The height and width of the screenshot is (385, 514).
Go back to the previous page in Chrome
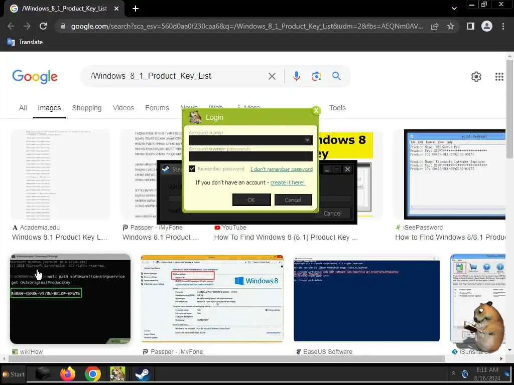pos(11,26)
